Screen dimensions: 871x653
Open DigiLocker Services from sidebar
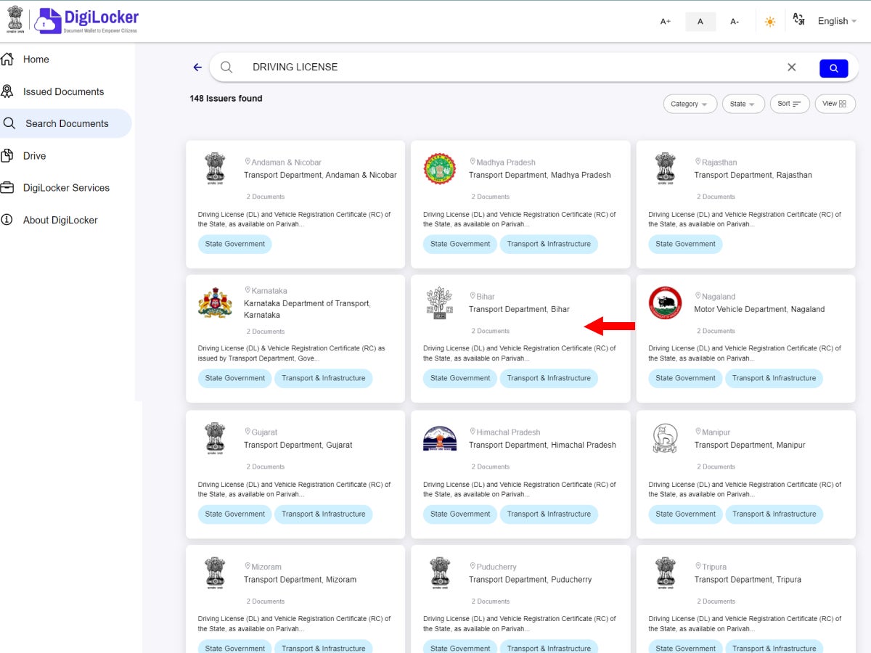[66, 188]
